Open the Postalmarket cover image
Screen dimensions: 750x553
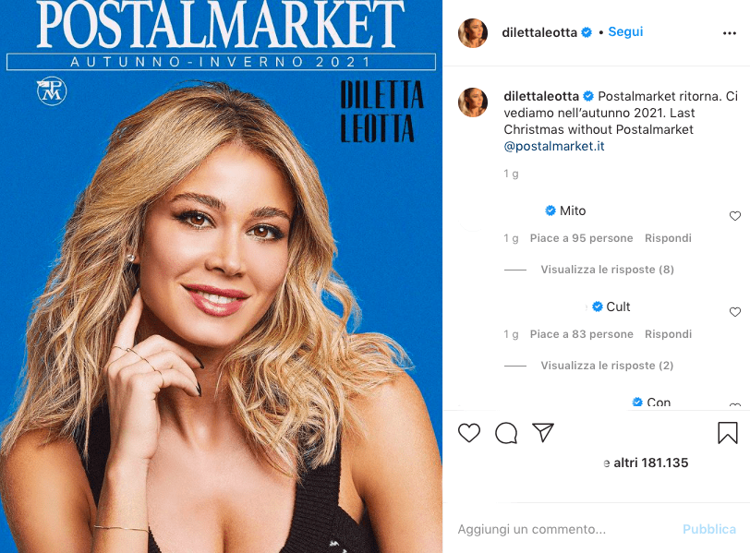(221, 276)
